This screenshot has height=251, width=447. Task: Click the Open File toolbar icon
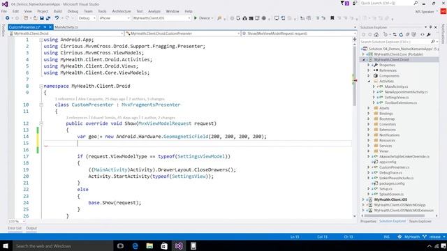[x=36, y=18]
